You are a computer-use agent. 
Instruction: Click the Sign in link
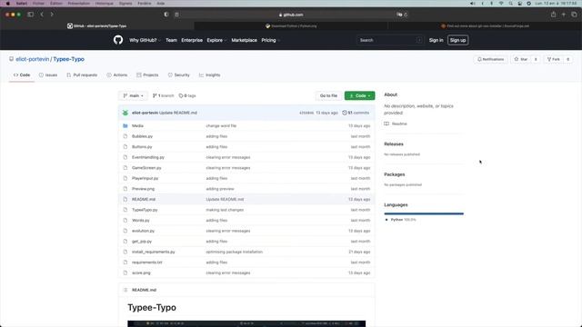pos(436,40)
